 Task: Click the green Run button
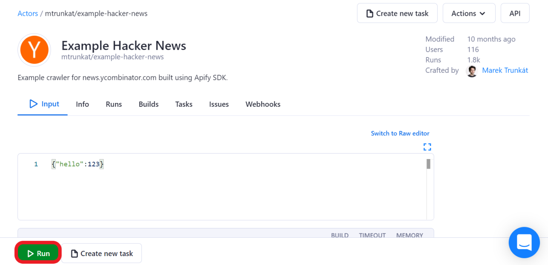[x=38, y=254]
